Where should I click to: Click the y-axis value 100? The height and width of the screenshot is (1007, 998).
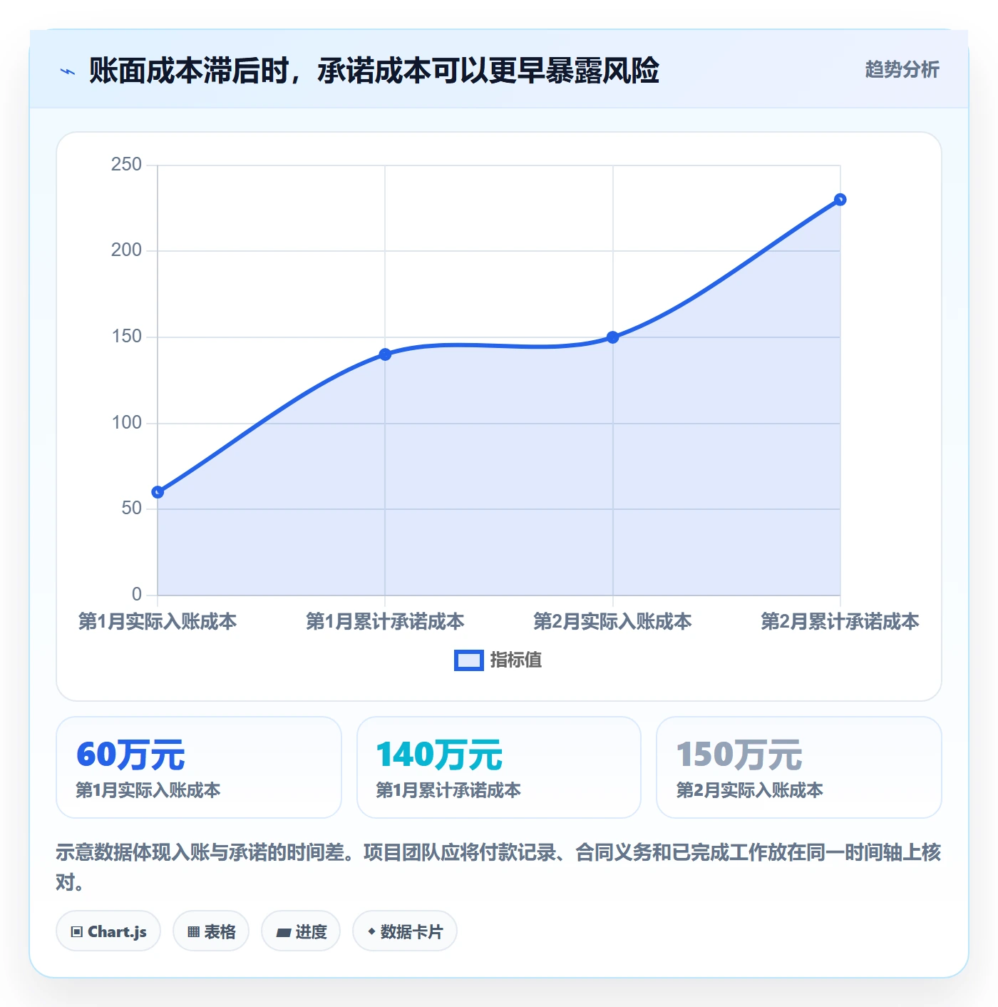click(x=127, y=423)
